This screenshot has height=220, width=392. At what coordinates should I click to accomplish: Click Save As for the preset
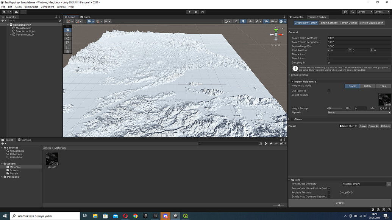point(373,126)
